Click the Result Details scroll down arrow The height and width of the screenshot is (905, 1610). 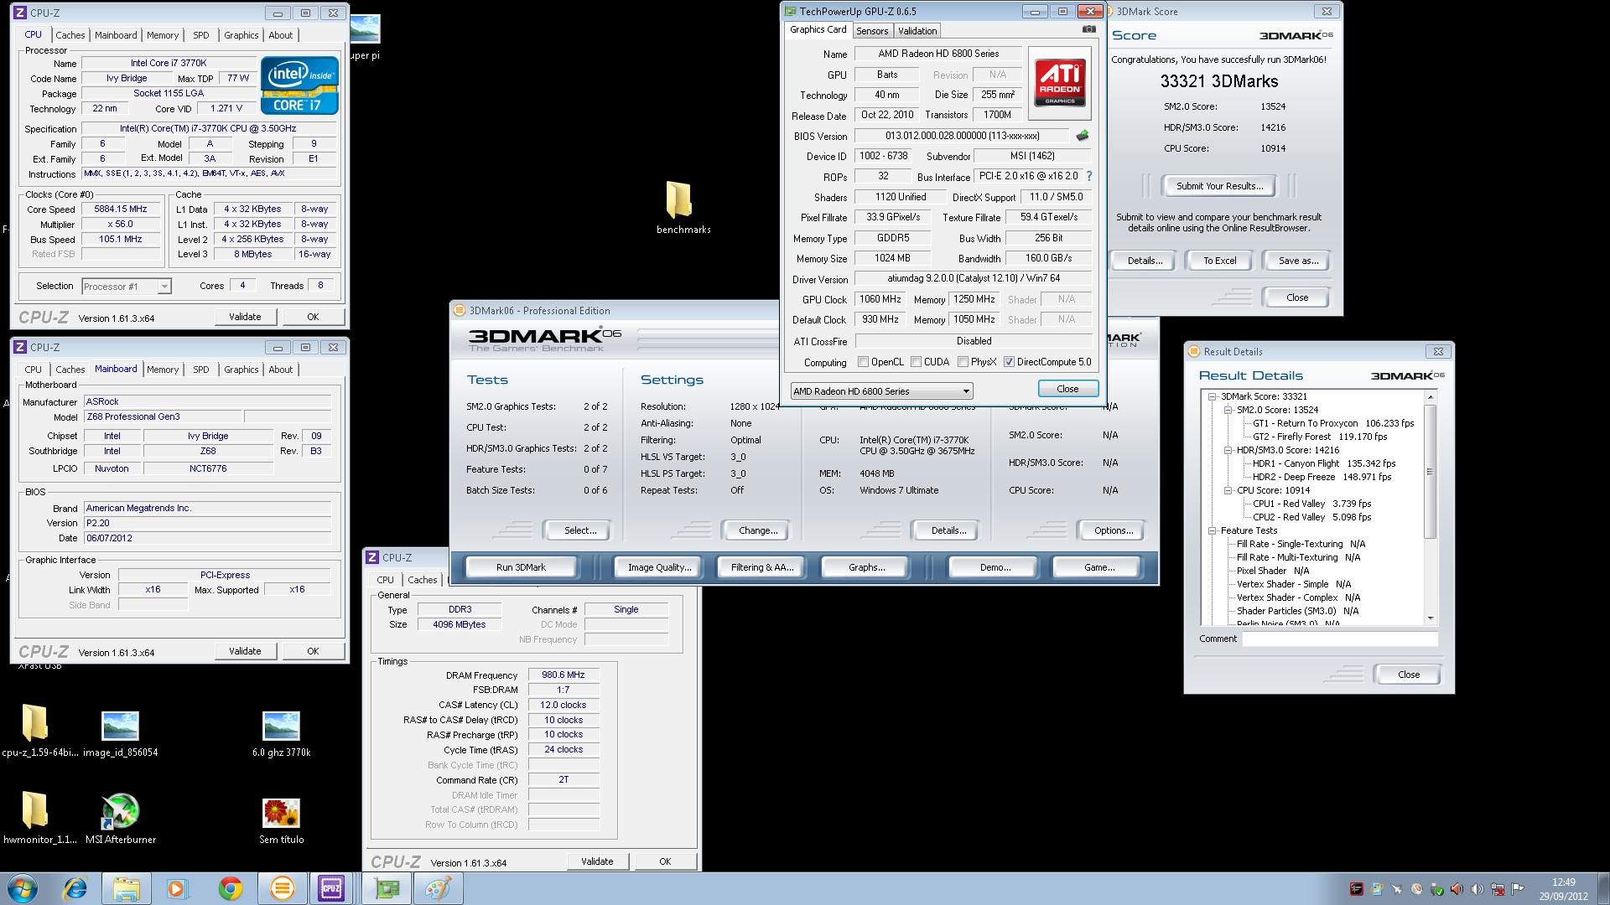coord(1431,618)
